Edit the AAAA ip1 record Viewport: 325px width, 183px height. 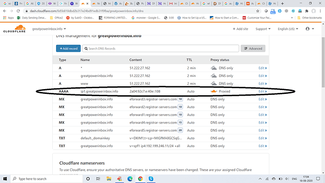point(262,91)
